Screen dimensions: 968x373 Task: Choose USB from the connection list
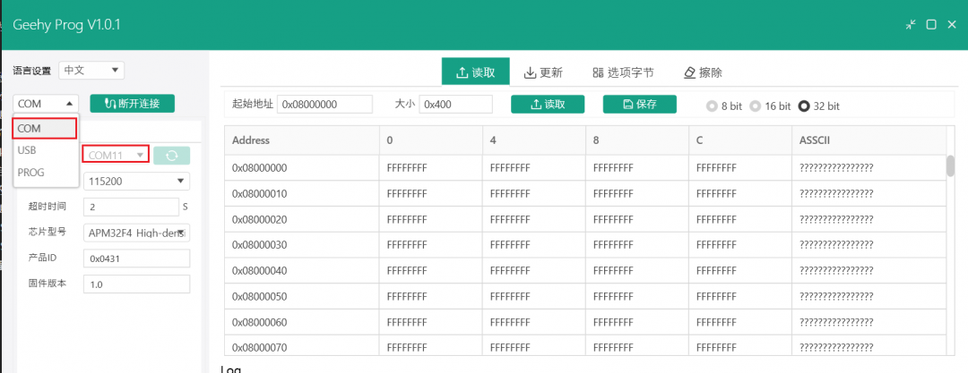point(46,149)
